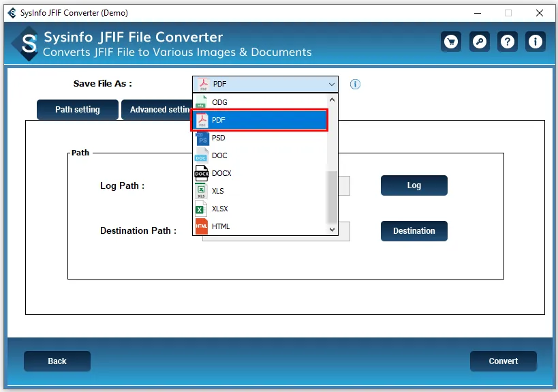
Task: Click dropdown list scroll up arrow
Action: tap(332, 100)
